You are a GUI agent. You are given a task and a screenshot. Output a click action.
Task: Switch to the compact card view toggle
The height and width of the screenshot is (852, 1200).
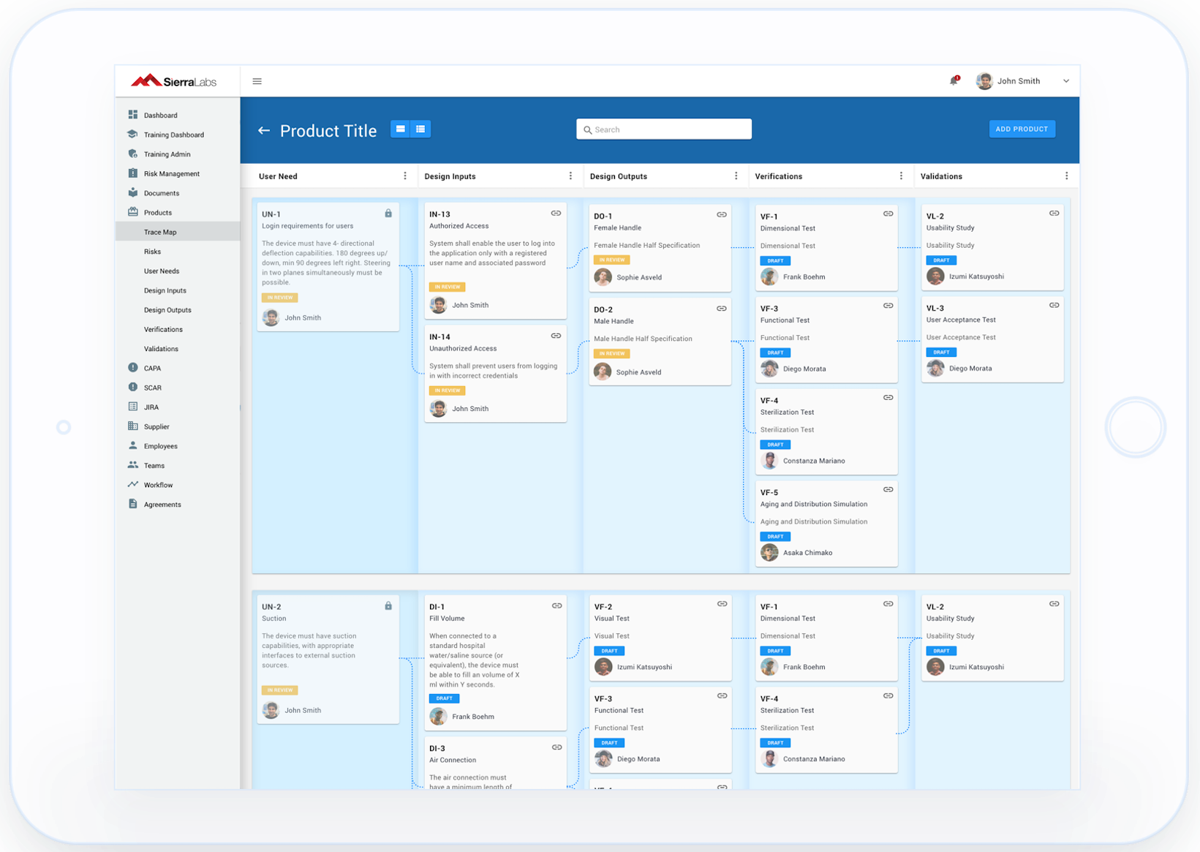point(401,129)
